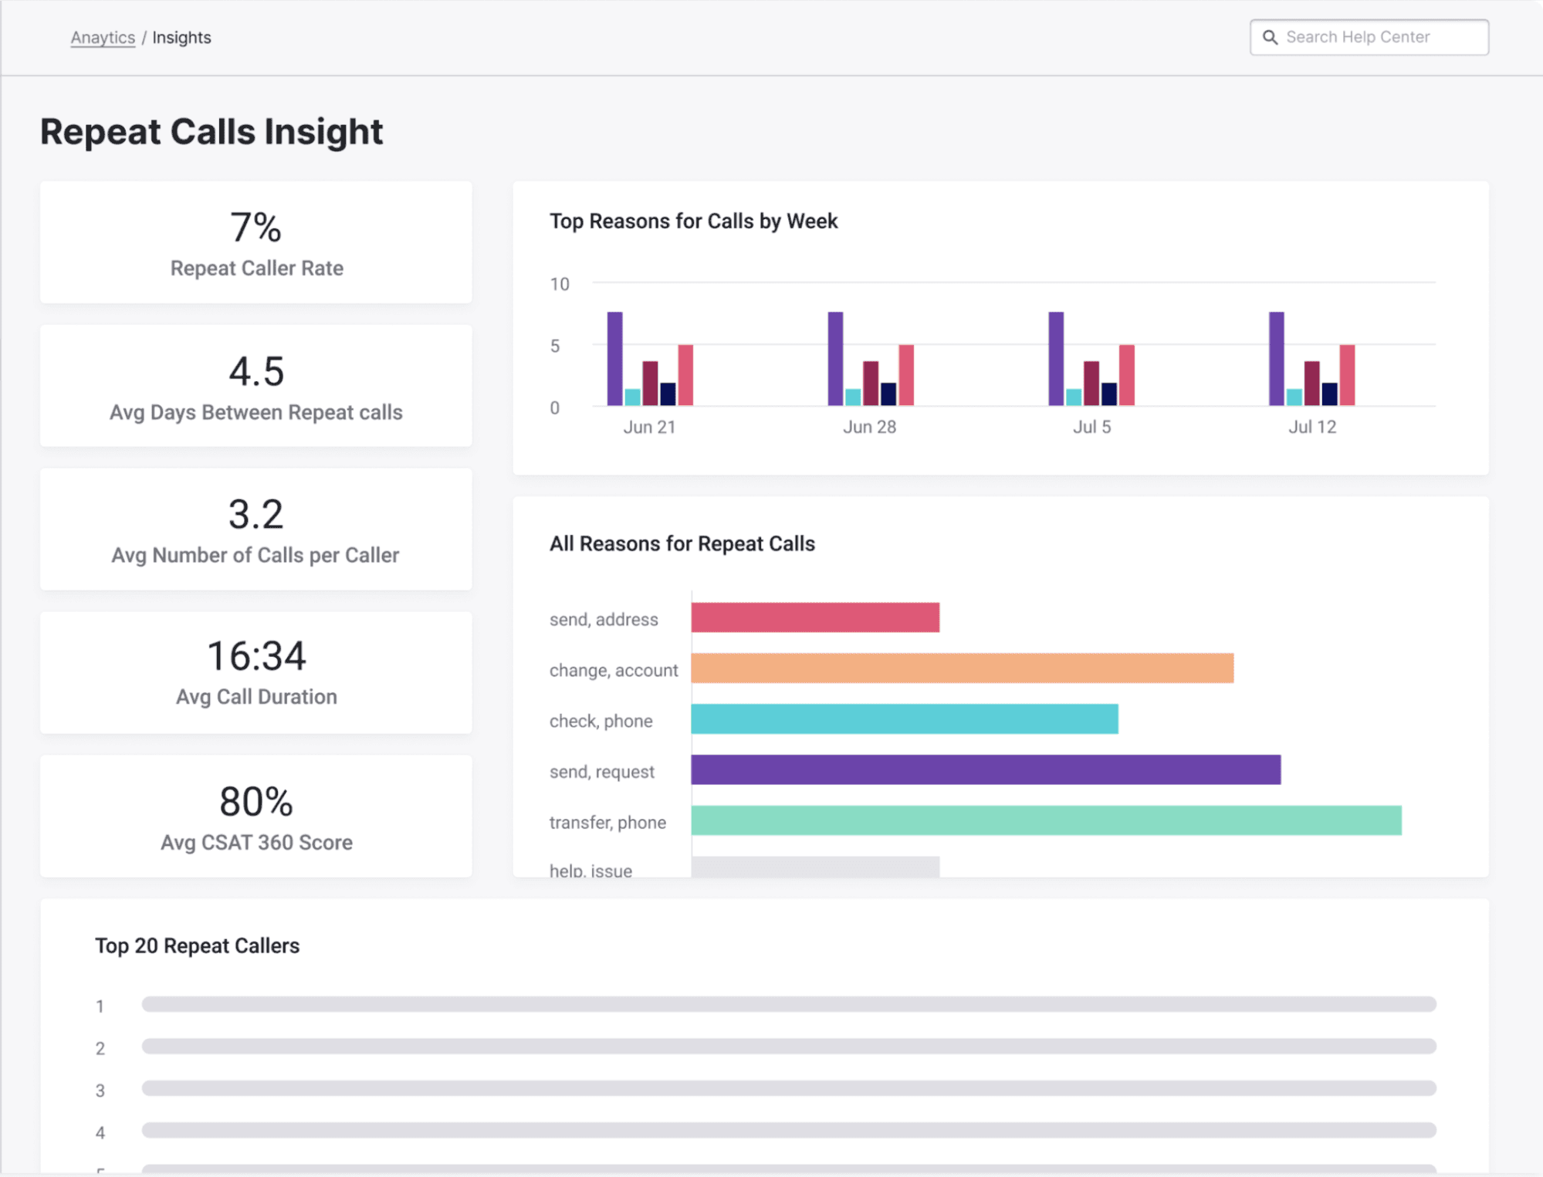The height and width of the screenshot is (1177, 1543).
Task: Select the Repeat Caller Rate card
Action: point(255,242)
